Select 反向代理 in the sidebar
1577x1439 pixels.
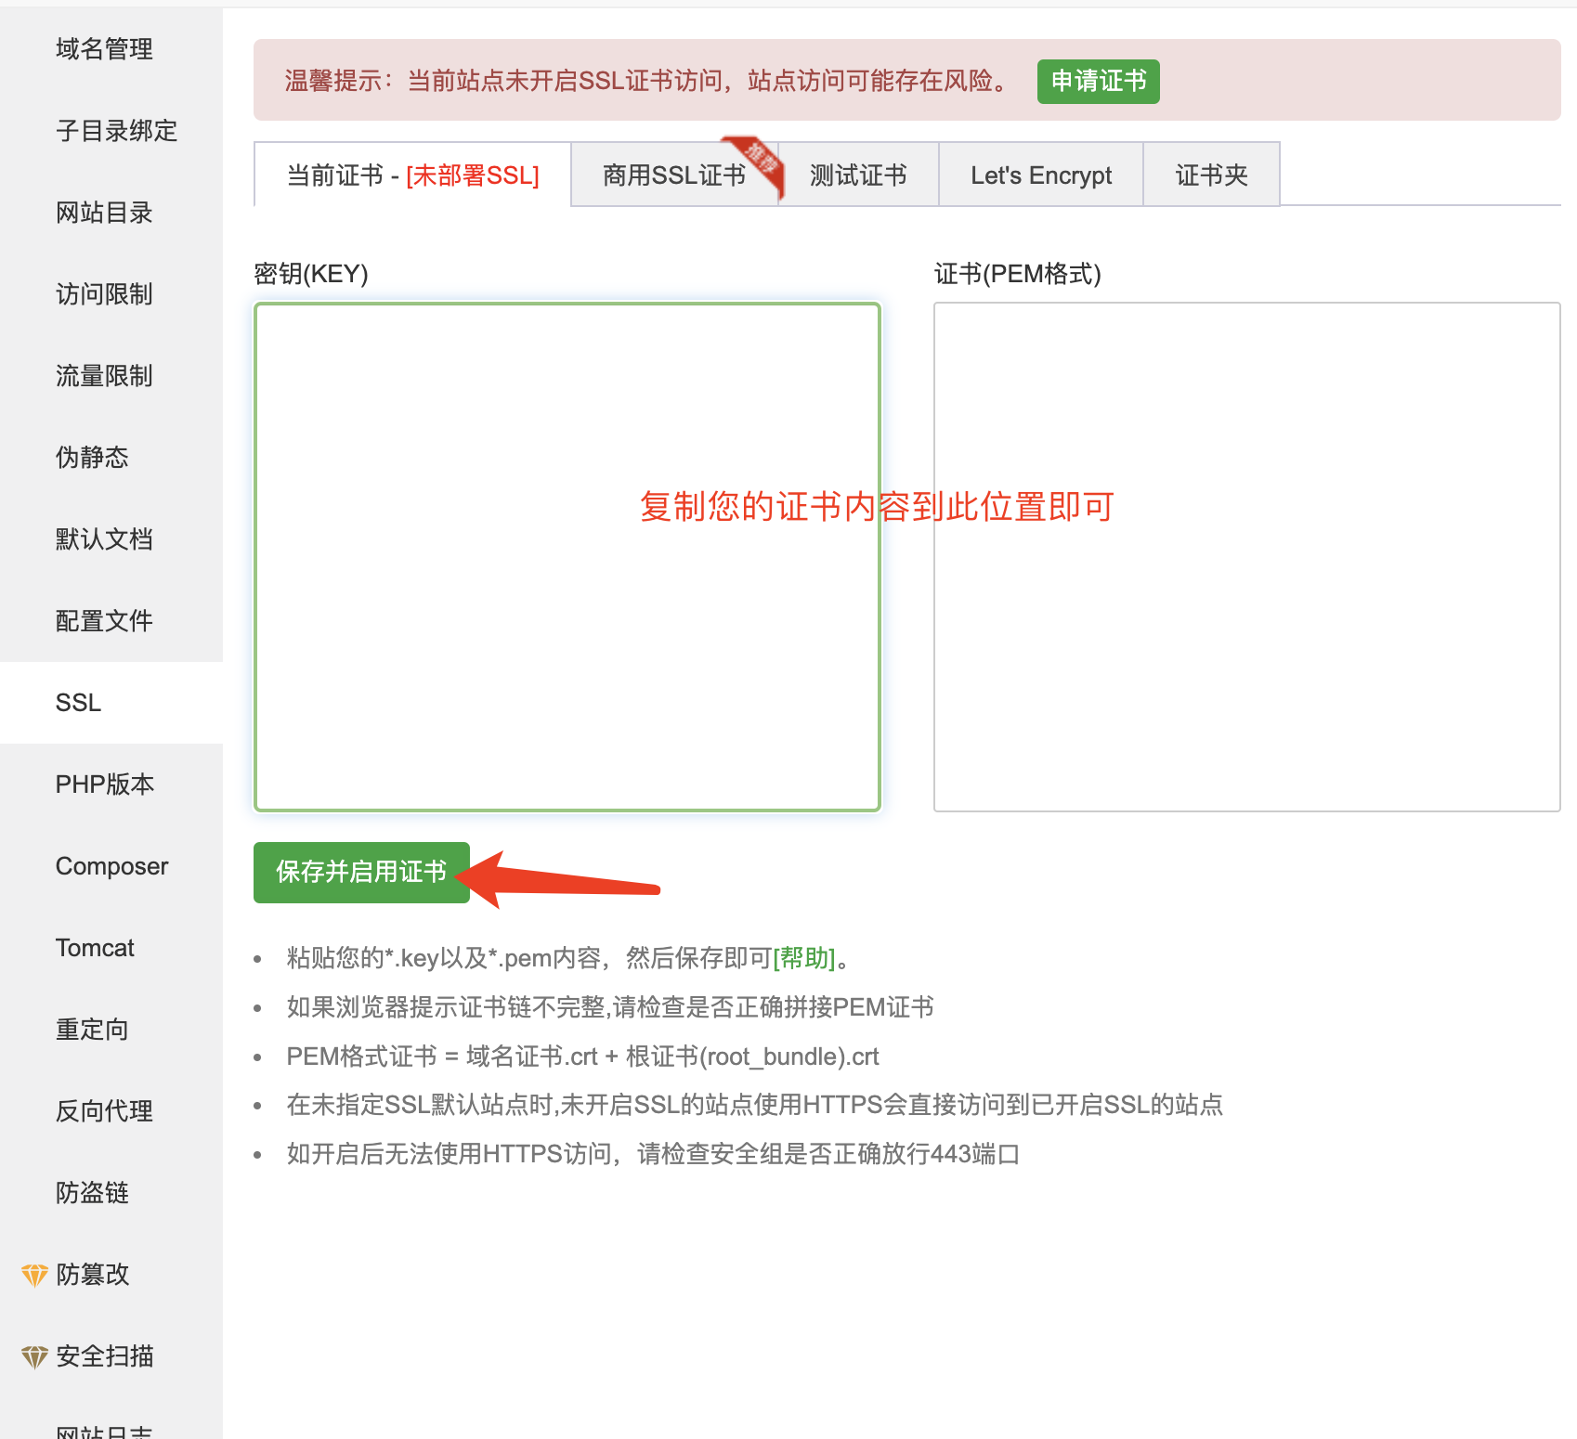coord(104,1111)
